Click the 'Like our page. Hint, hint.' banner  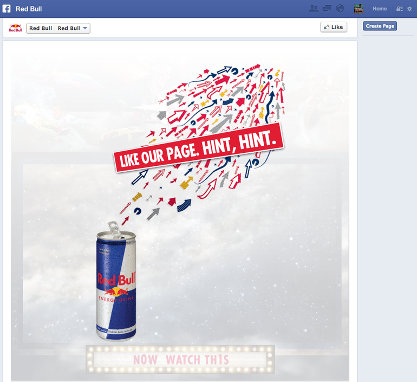(x=198, y=147)
